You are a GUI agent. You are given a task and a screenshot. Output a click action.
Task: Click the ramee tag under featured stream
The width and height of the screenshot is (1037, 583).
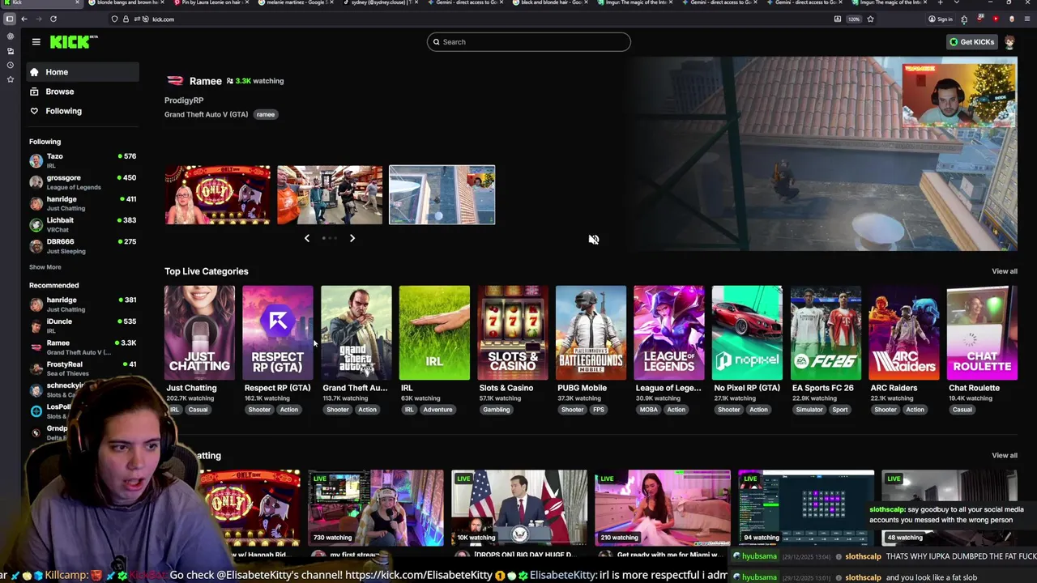(x=266, y=114)
